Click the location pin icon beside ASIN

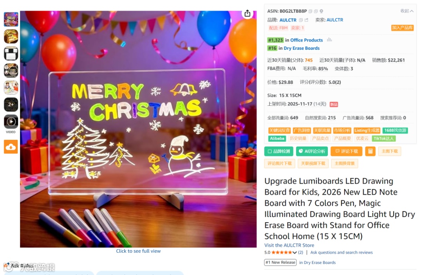point(321,11)
